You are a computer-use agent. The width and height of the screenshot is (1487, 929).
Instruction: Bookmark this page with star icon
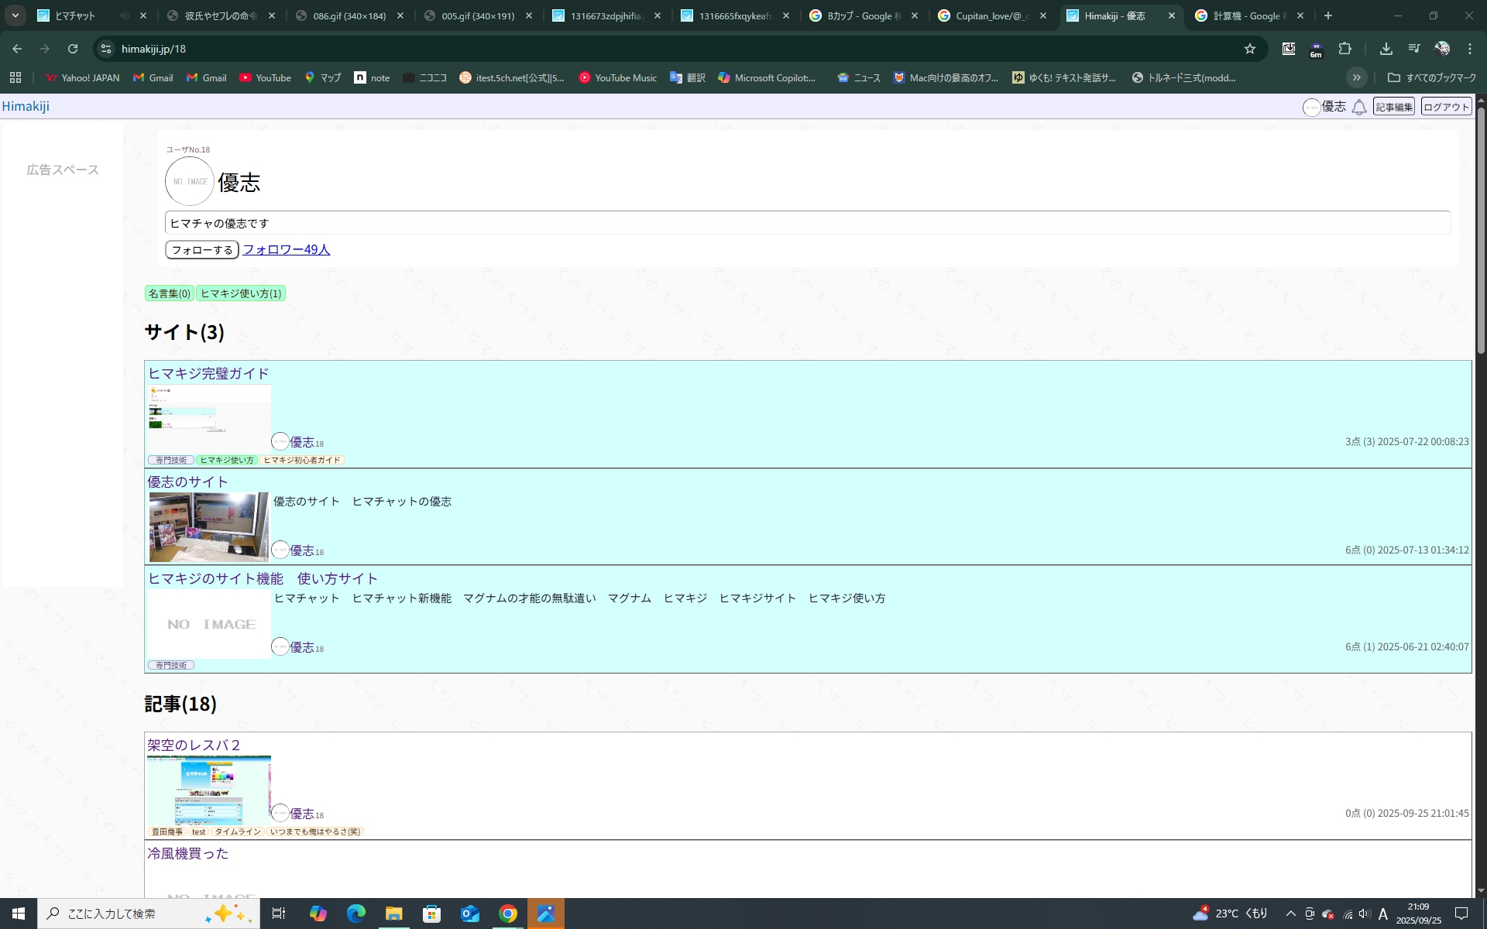pos(1249,49)
